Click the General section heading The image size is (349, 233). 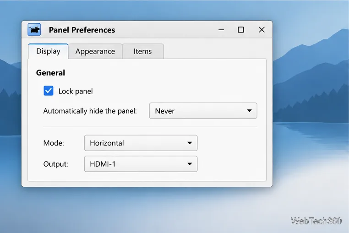click(50, 73)
